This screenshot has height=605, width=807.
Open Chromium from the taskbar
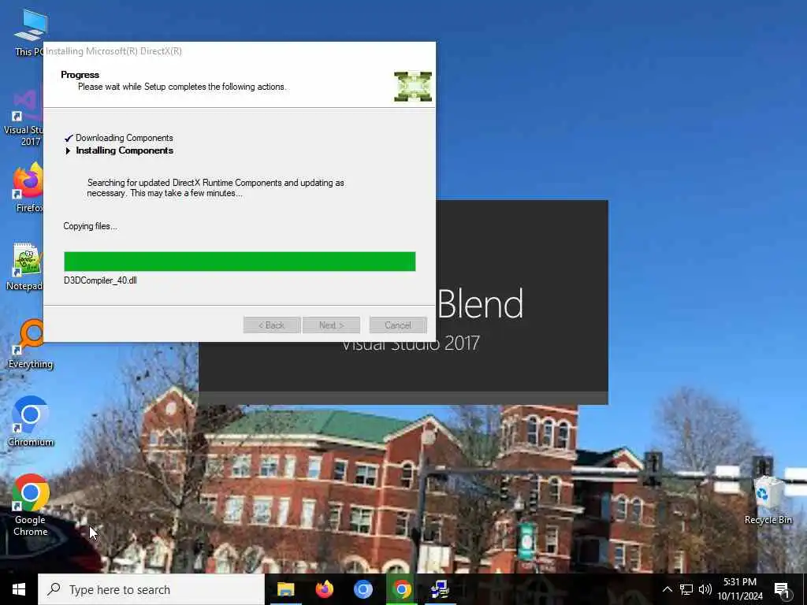[x=363, y=589]
